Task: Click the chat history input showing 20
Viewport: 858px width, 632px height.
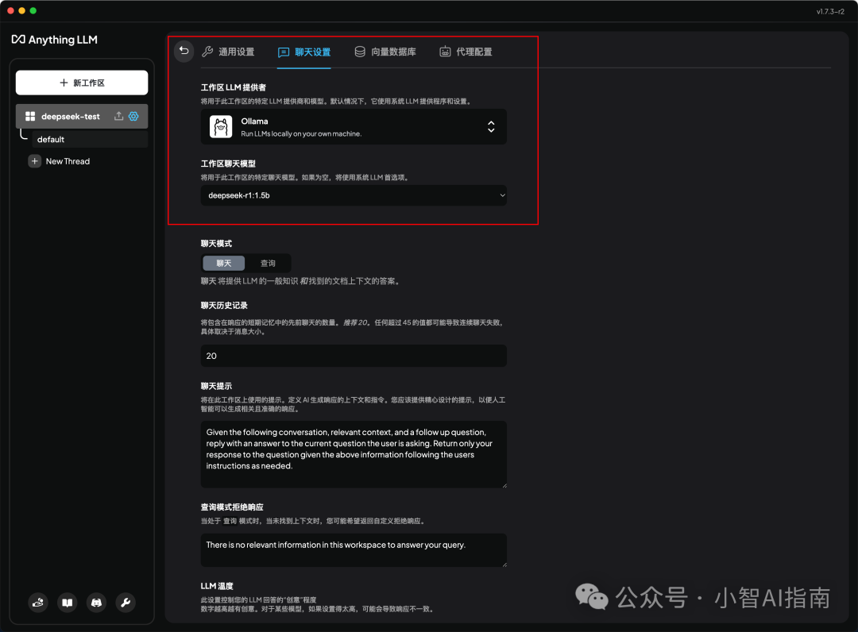Action: [354, 356]
